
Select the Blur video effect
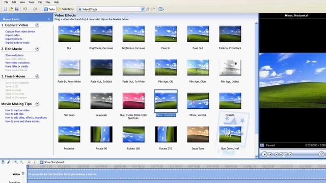click(x=69, y=34)
